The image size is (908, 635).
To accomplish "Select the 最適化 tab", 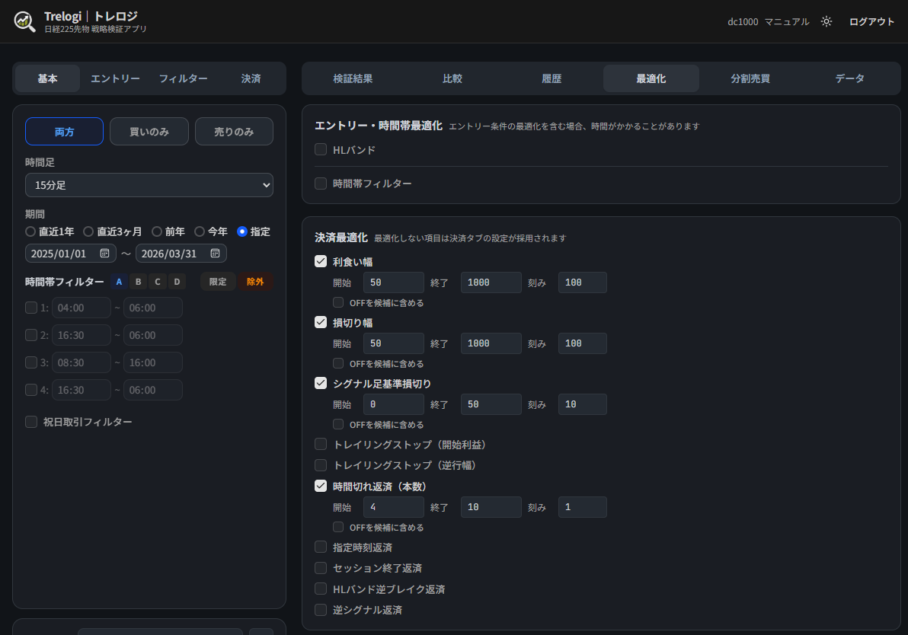I will [651, 78].
